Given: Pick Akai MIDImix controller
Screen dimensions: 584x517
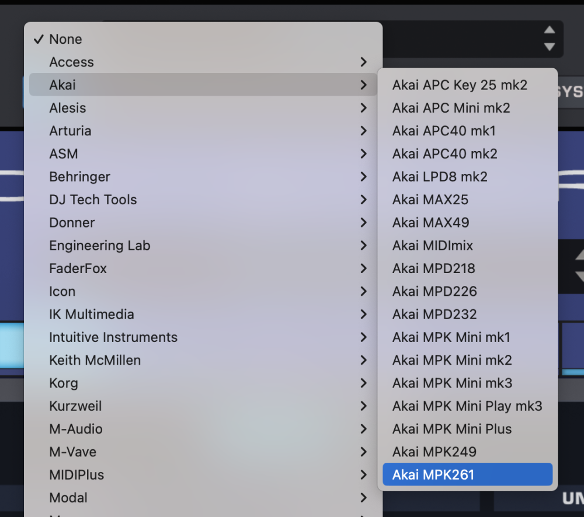Looking at the screenshot, I should pos(433,246).
